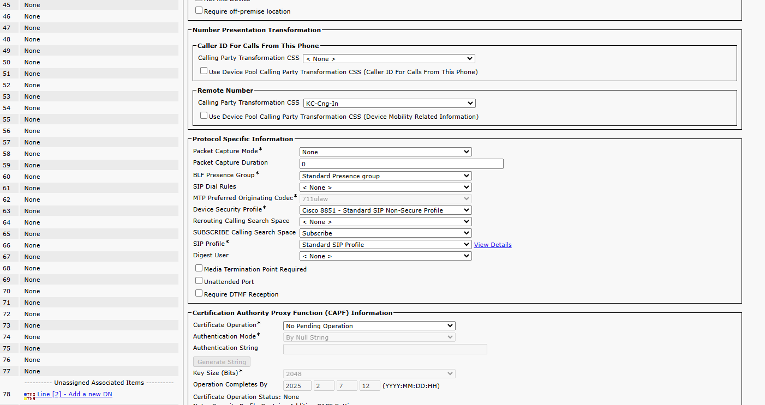Enable Device Pool Calling Party CSS for Caller ID
Viewport: 765px width, 405px height.
[x=204, y=71]
